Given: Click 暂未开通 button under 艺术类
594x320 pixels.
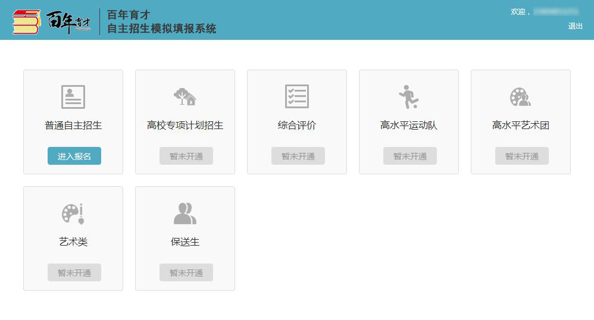Looking at the screenshot, I should pyautogui.click(x=74, y=272).
